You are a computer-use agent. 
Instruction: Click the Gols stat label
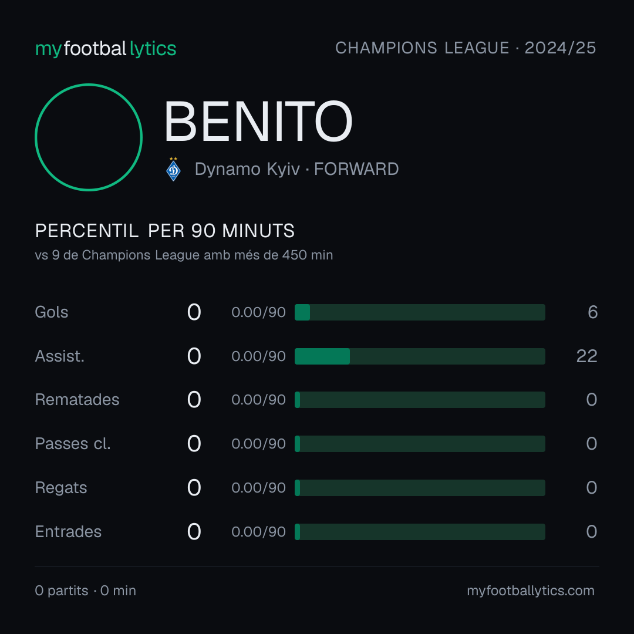tap(51, 312)
